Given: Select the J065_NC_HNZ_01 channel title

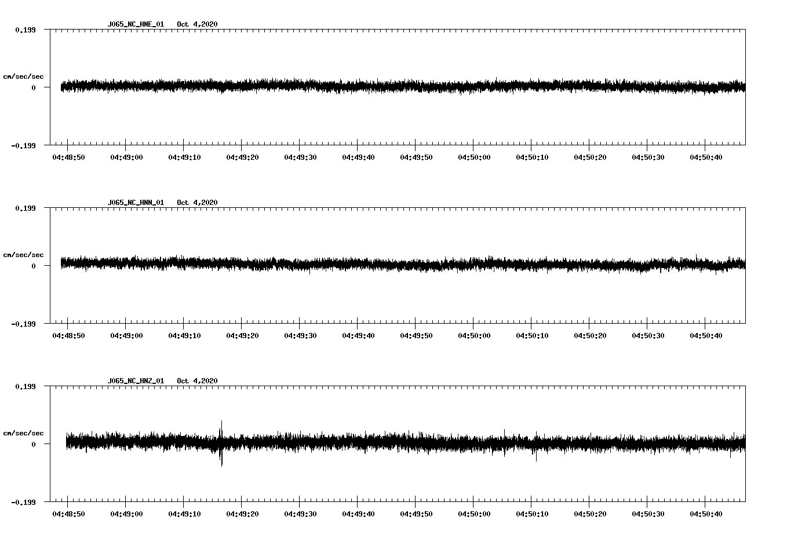Looking at the screenshot, I should [x=135, y=380].
